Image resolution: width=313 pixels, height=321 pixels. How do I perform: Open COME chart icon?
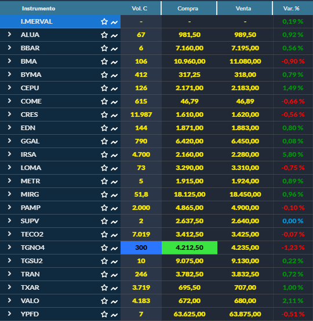pos(114,102)
